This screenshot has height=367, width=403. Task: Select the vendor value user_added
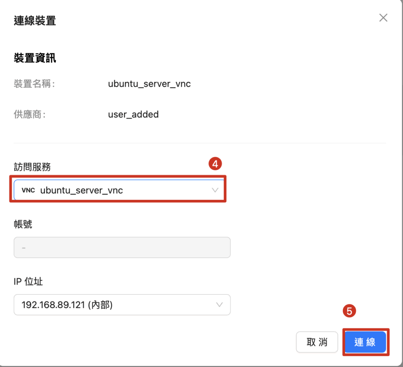pos(133,115)
